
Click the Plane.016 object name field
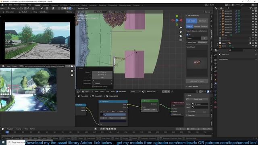pyautogui.click(x=225, y=54)
